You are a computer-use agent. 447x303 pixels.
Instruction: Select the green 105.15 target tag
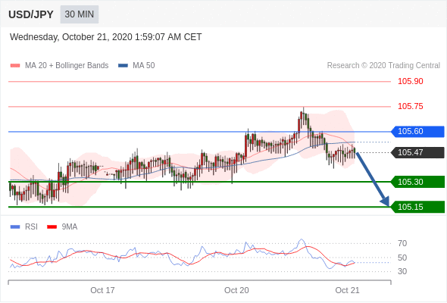coord(417,207)
